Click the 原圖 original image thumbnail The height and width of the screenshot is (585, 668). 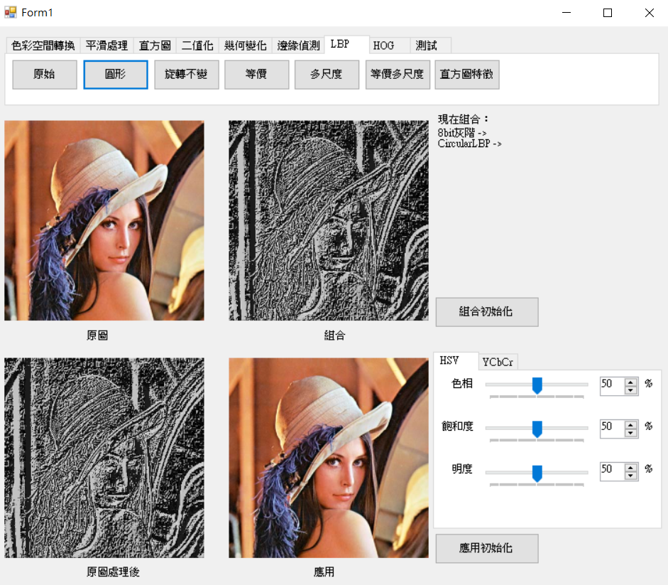[x=104, y=220]
